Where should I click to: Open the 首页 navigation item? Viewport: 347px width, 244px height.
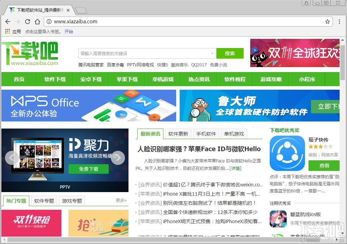coord(19,79)
